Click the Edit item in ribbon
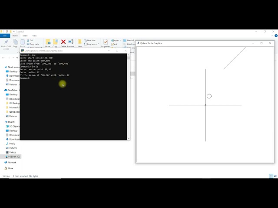Screen dimensions: 278x208 [x=114, y=44]
